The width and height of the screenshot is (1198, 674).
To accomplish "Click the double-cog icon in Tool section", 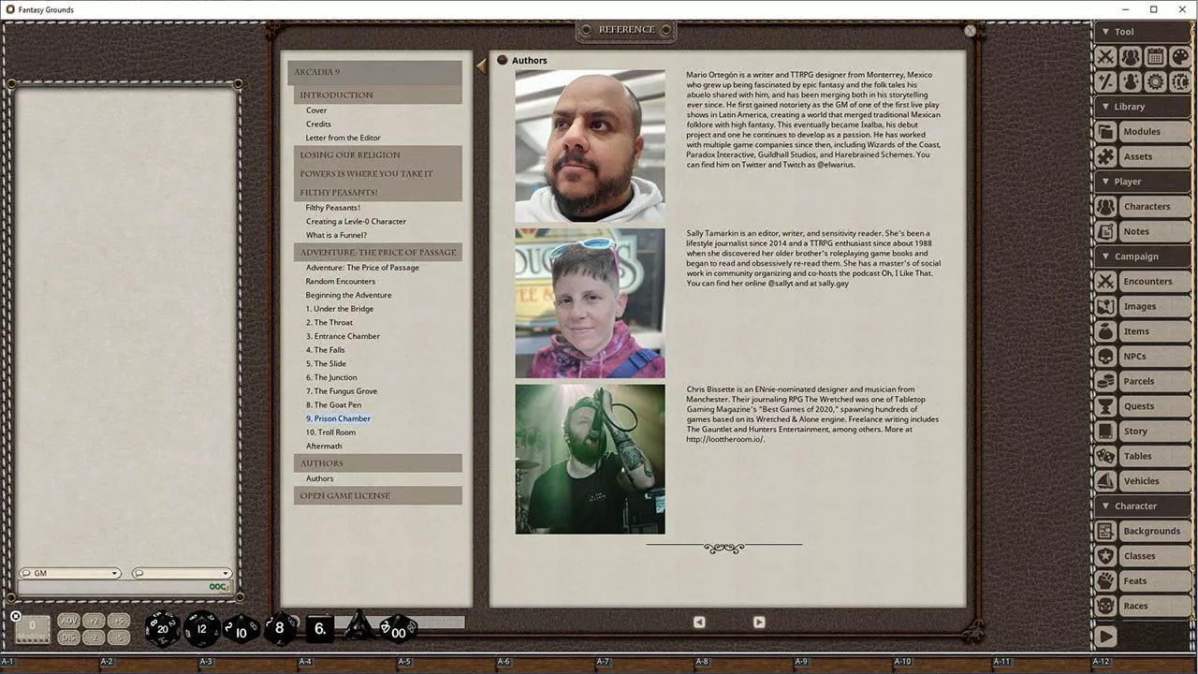I will [x=1180, y=81].
